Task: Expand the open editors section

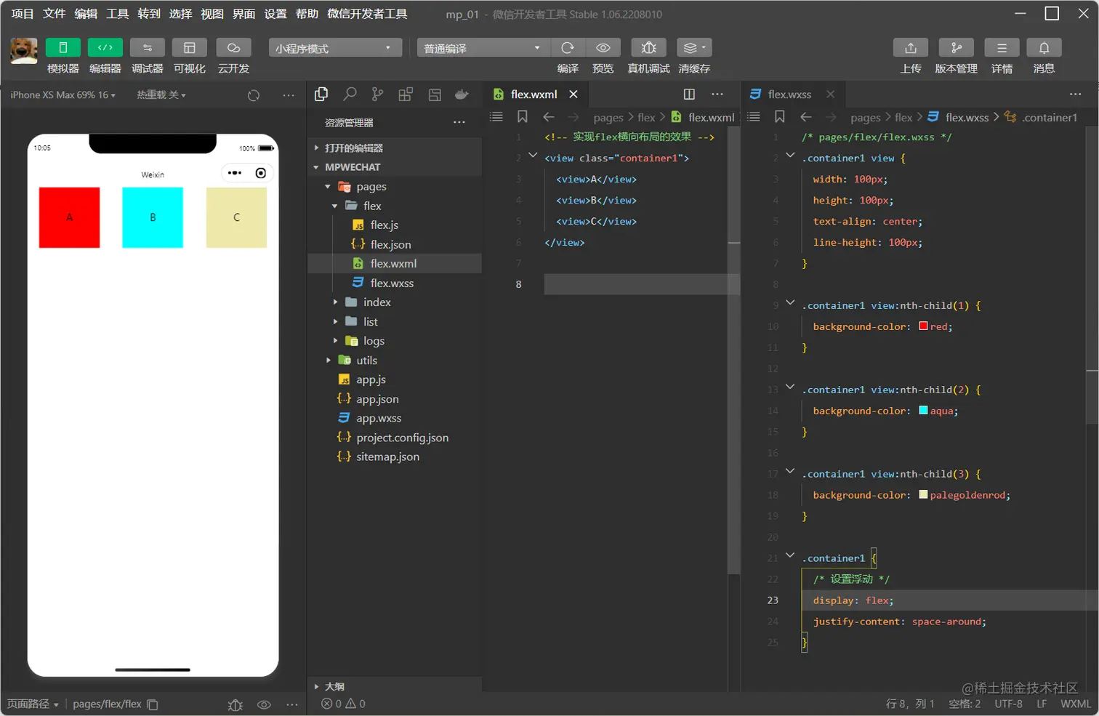Action: [x=395, y=148]
